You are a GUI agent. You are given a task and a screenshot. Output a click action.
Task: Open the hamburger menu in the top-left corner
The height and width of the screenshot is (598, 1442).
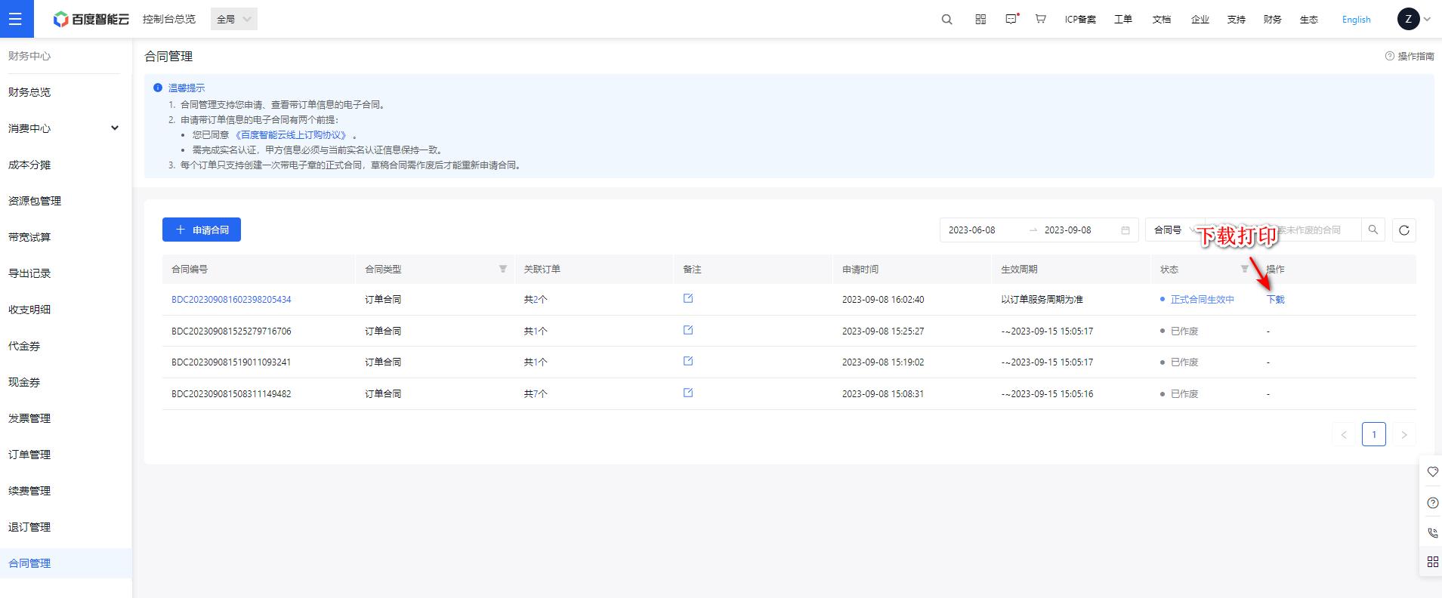(x=16, y=19)
